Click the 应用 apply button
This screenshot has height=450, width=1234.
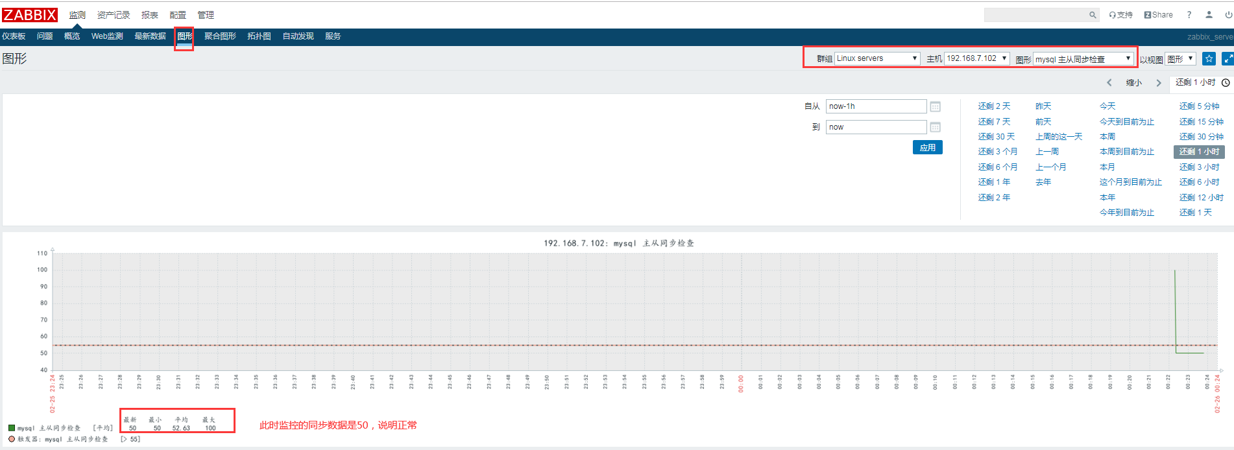(x=928, y=147)
